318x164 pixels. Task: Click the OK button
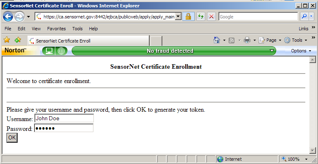(12, 138)
